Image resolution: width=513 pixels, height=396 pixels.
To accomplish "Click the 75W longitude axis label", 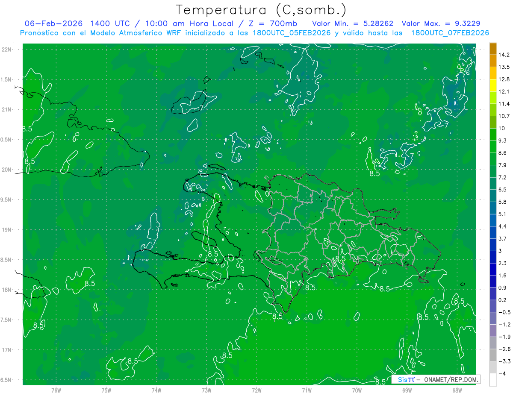I will pos(106,390).
